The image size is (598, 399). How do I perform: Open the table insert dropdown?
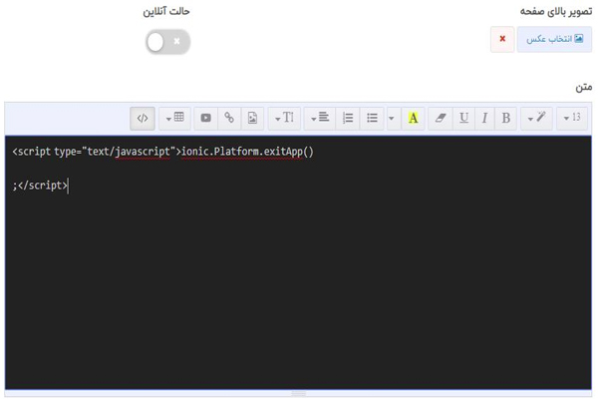click(x=174, y=119)
